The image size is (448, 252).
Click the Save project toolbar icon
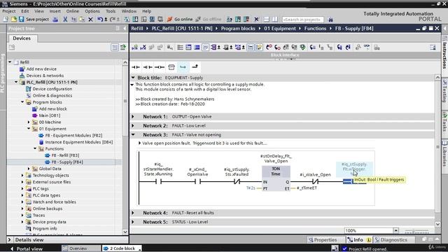[x=22, y=19]
